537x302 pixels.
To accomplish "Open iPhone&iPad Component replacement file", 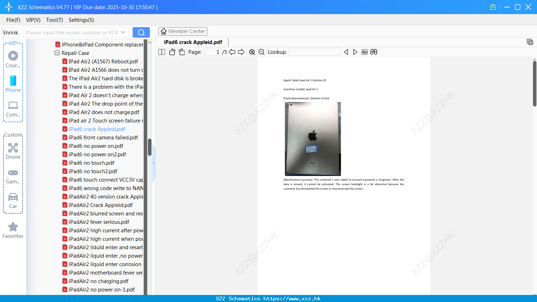I will tap(99, 45).
